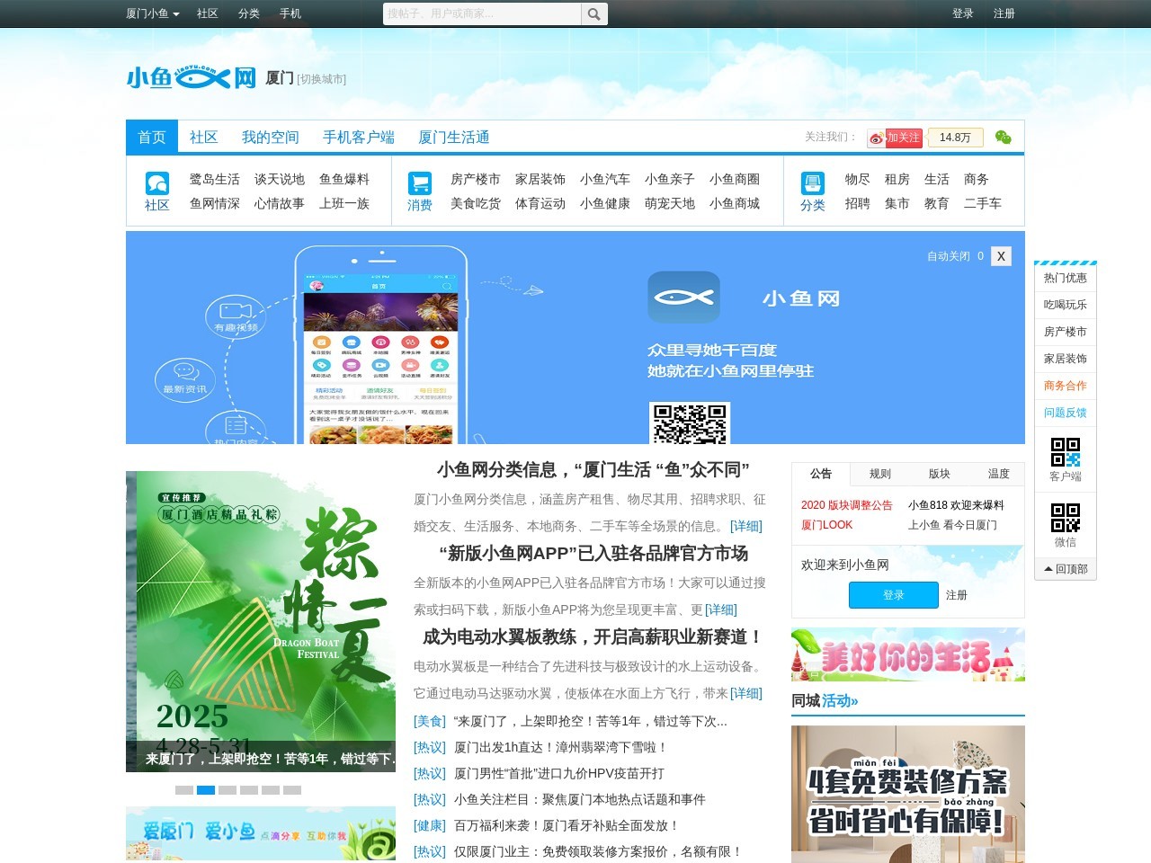Open the 4套免费装修方案 ad image
Screen dimensions: 1151x863
[x=908, y=795]
